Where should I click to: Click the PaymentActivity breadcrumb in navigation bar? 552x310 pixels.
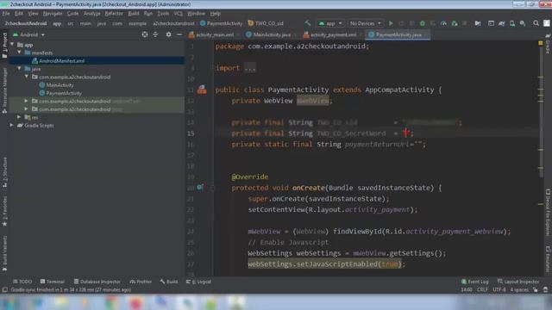[x=222, y=23]
